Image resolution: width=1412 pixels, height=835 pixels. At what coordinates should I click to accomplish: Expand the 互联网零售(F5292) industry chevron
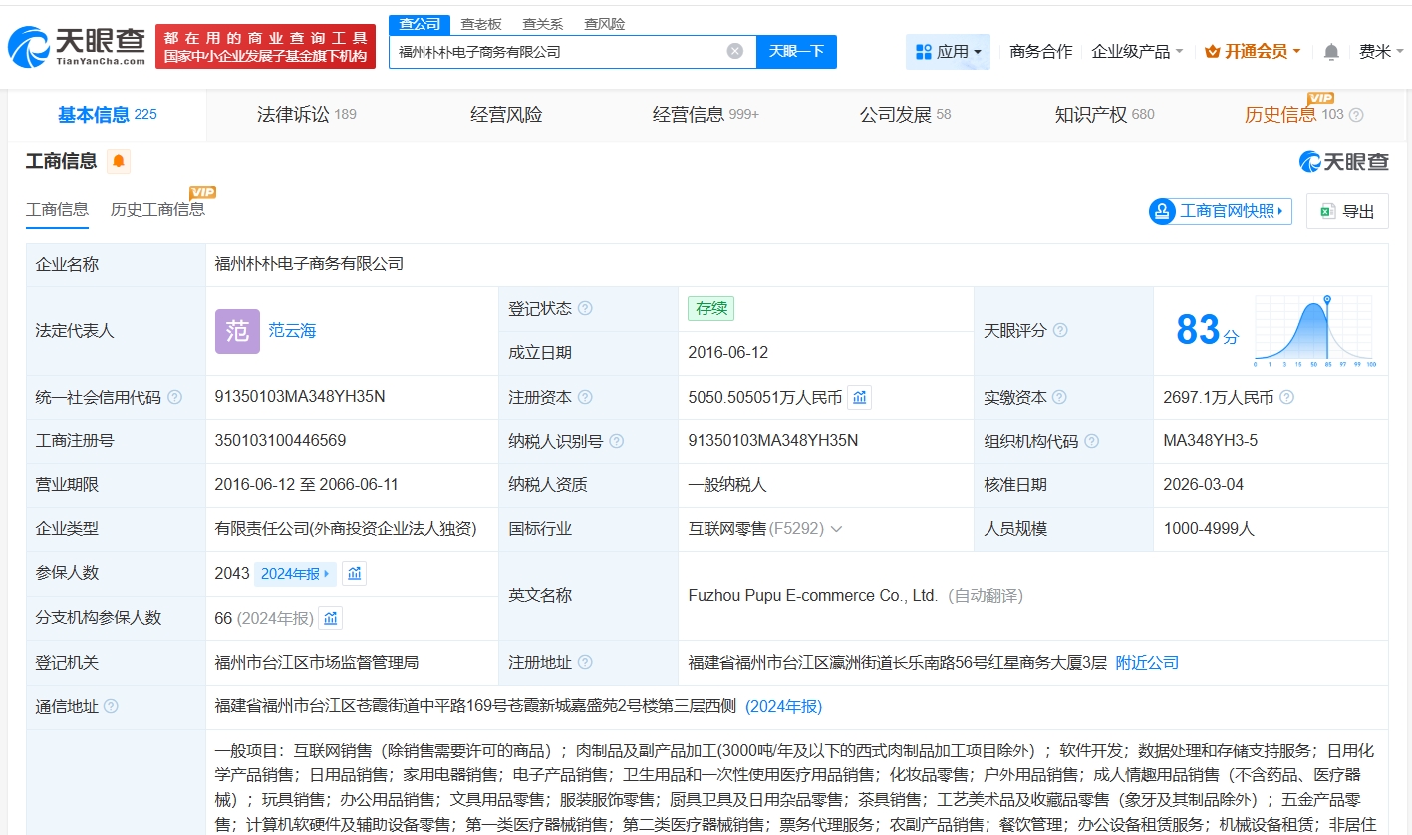[836, 529]
